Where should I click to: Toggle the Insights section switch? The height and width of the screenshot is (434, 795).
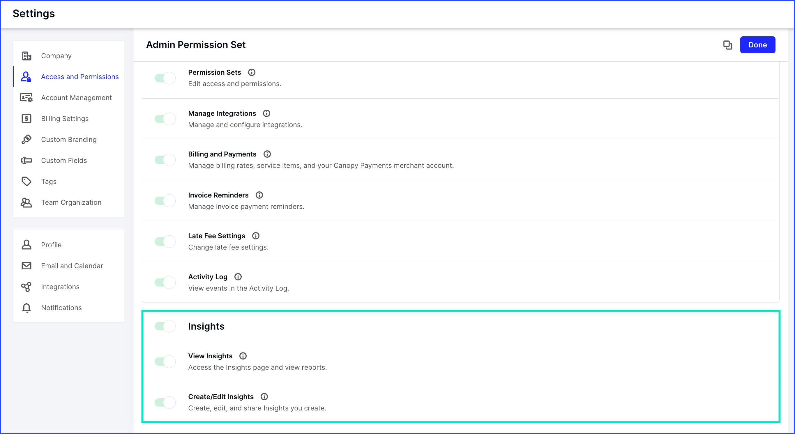click(165, 326)
